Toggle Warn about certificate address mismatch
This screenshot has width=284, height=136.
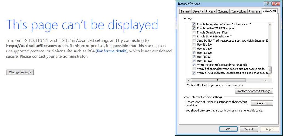[194, 65]
